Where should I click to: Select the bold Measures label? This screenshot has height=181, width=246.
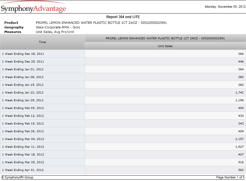click(13, 32)
